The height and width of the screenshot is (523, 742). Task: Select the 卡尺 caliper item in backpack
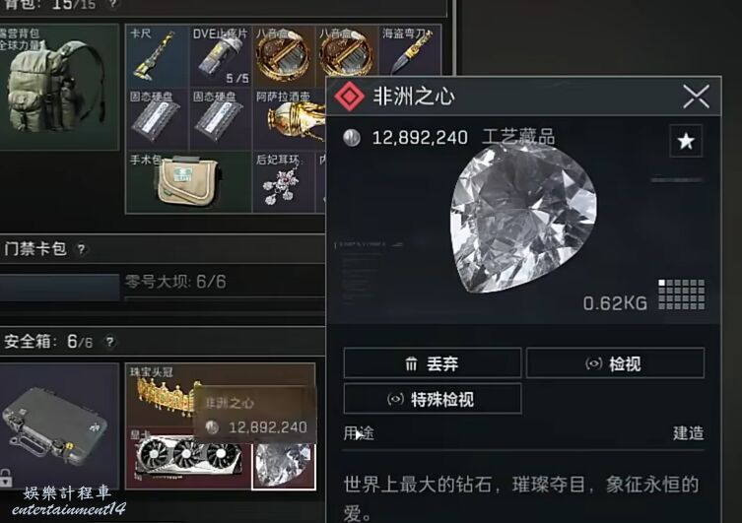coord(157,56)
